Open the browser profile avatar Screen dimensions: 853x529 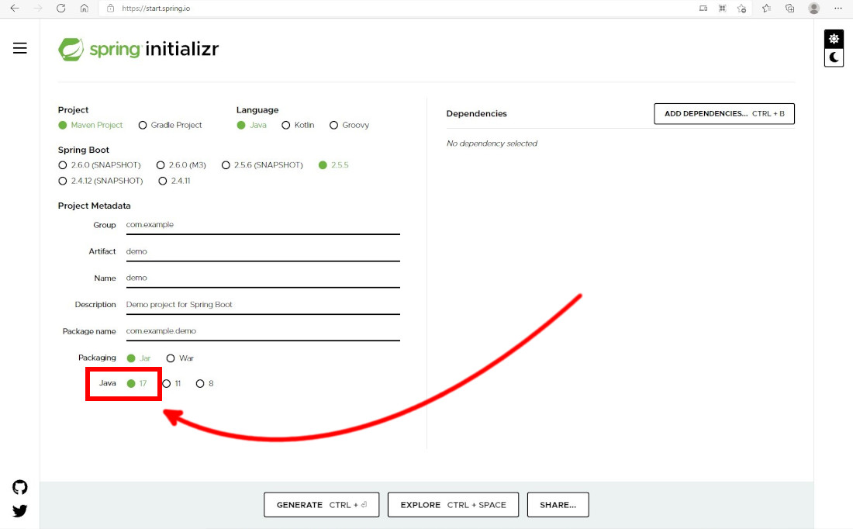point(813,8)
